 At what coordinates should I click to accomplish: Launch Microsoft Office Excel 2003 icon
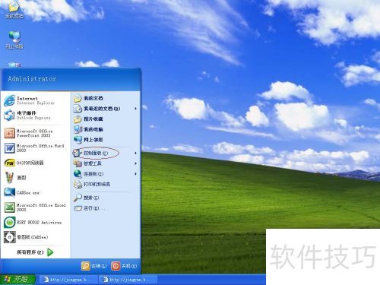(9, 207)
